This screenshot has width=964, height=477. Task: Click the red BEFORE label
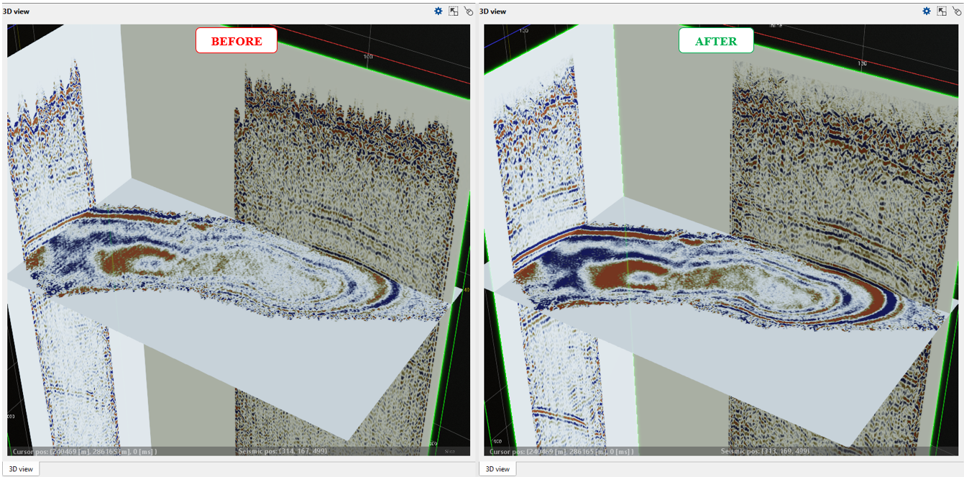point(236,41)
